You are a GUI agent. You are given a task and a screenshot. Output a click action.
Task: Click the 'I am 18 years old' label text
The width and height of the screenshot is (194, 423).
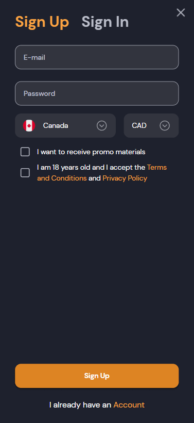tap(64, 167)
